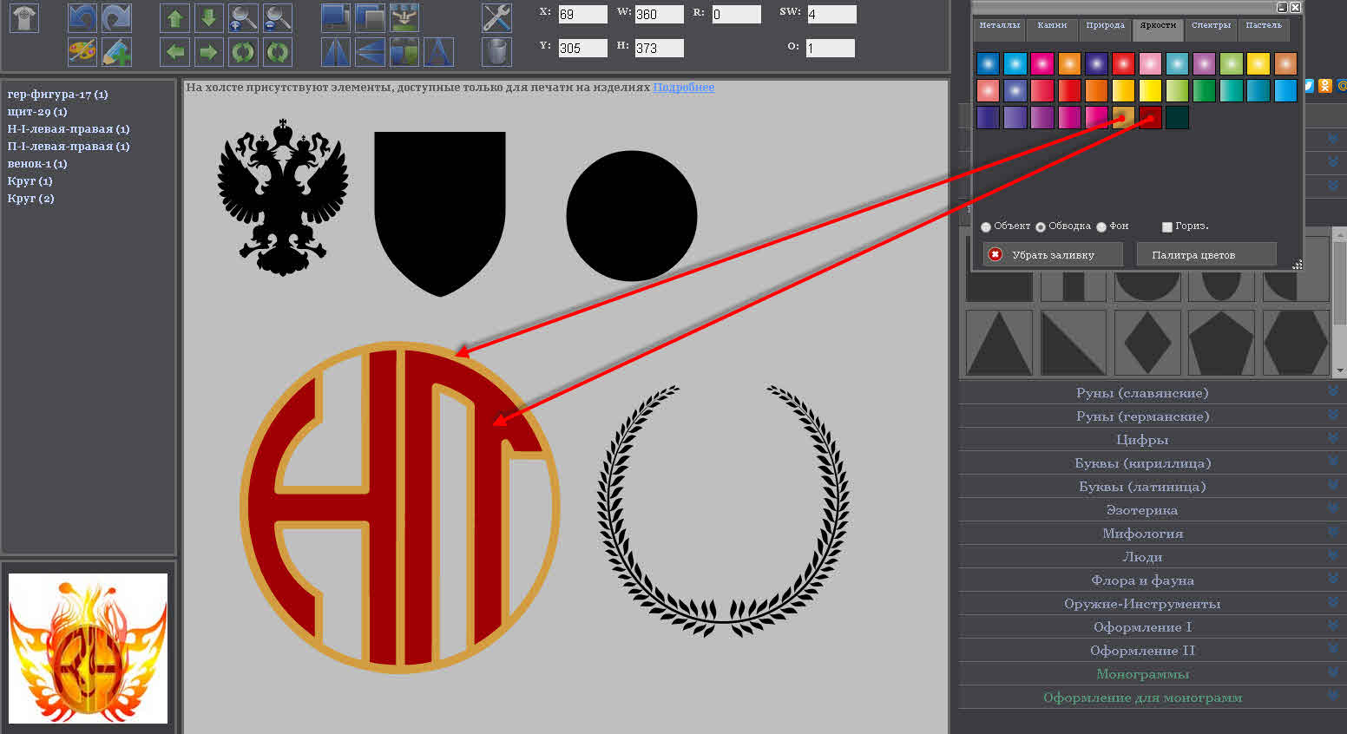Follow the Подробнее link
The width and height of the screenshot is (1347, 734).
[684, 88]
